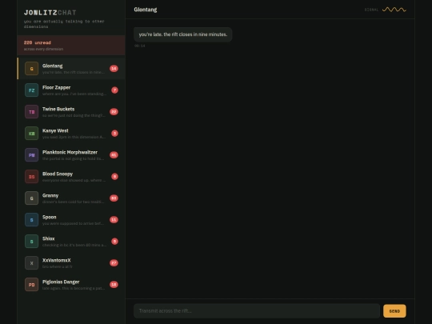Click the 22 unread badge on Twine Buckets
Viewport: 432px width, 324px height.
pos(114,112)
